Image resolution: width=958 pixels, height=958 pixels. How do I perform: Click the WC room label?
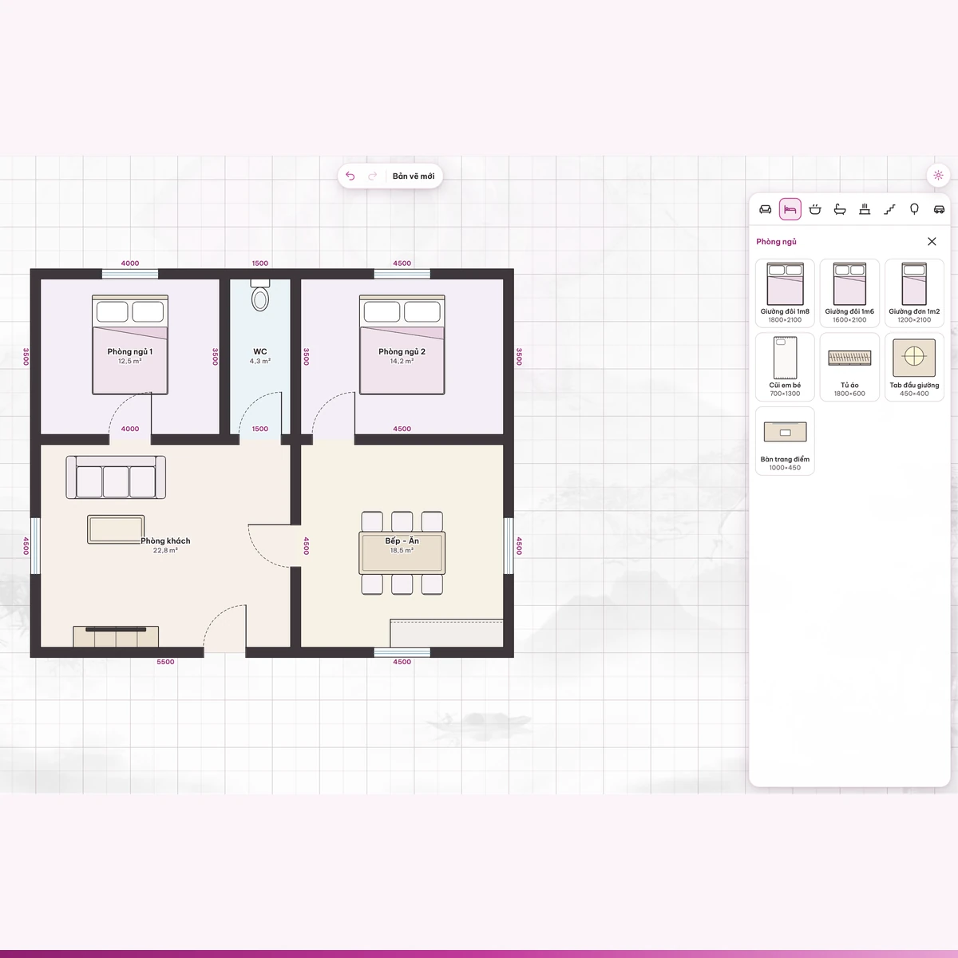pyautogui.click(x=260, y=351)
